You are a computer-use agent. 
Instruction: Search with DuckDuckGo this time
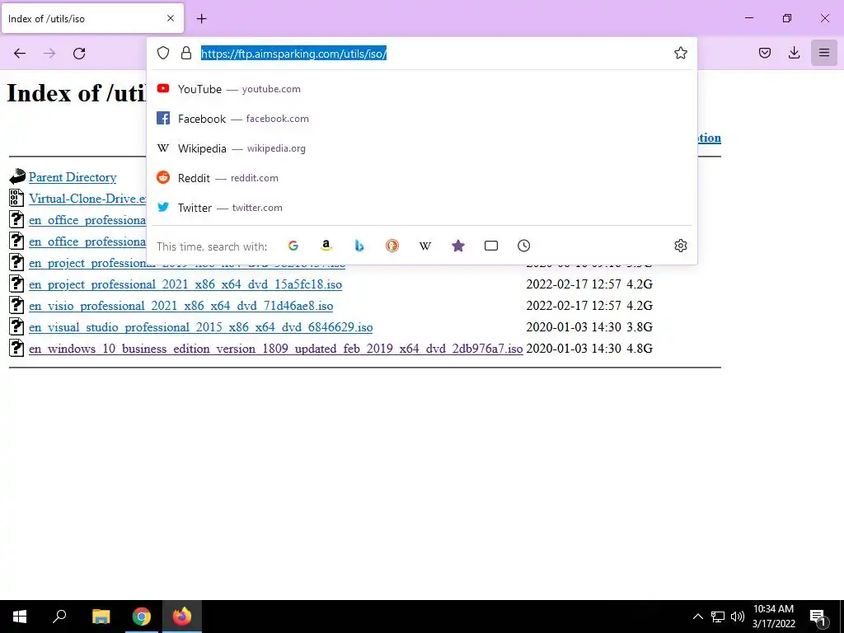392,246
